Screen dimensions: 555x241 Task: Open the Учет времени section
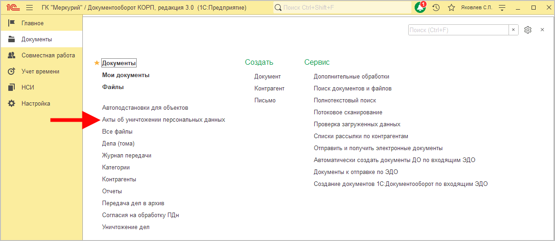[40, 71]
